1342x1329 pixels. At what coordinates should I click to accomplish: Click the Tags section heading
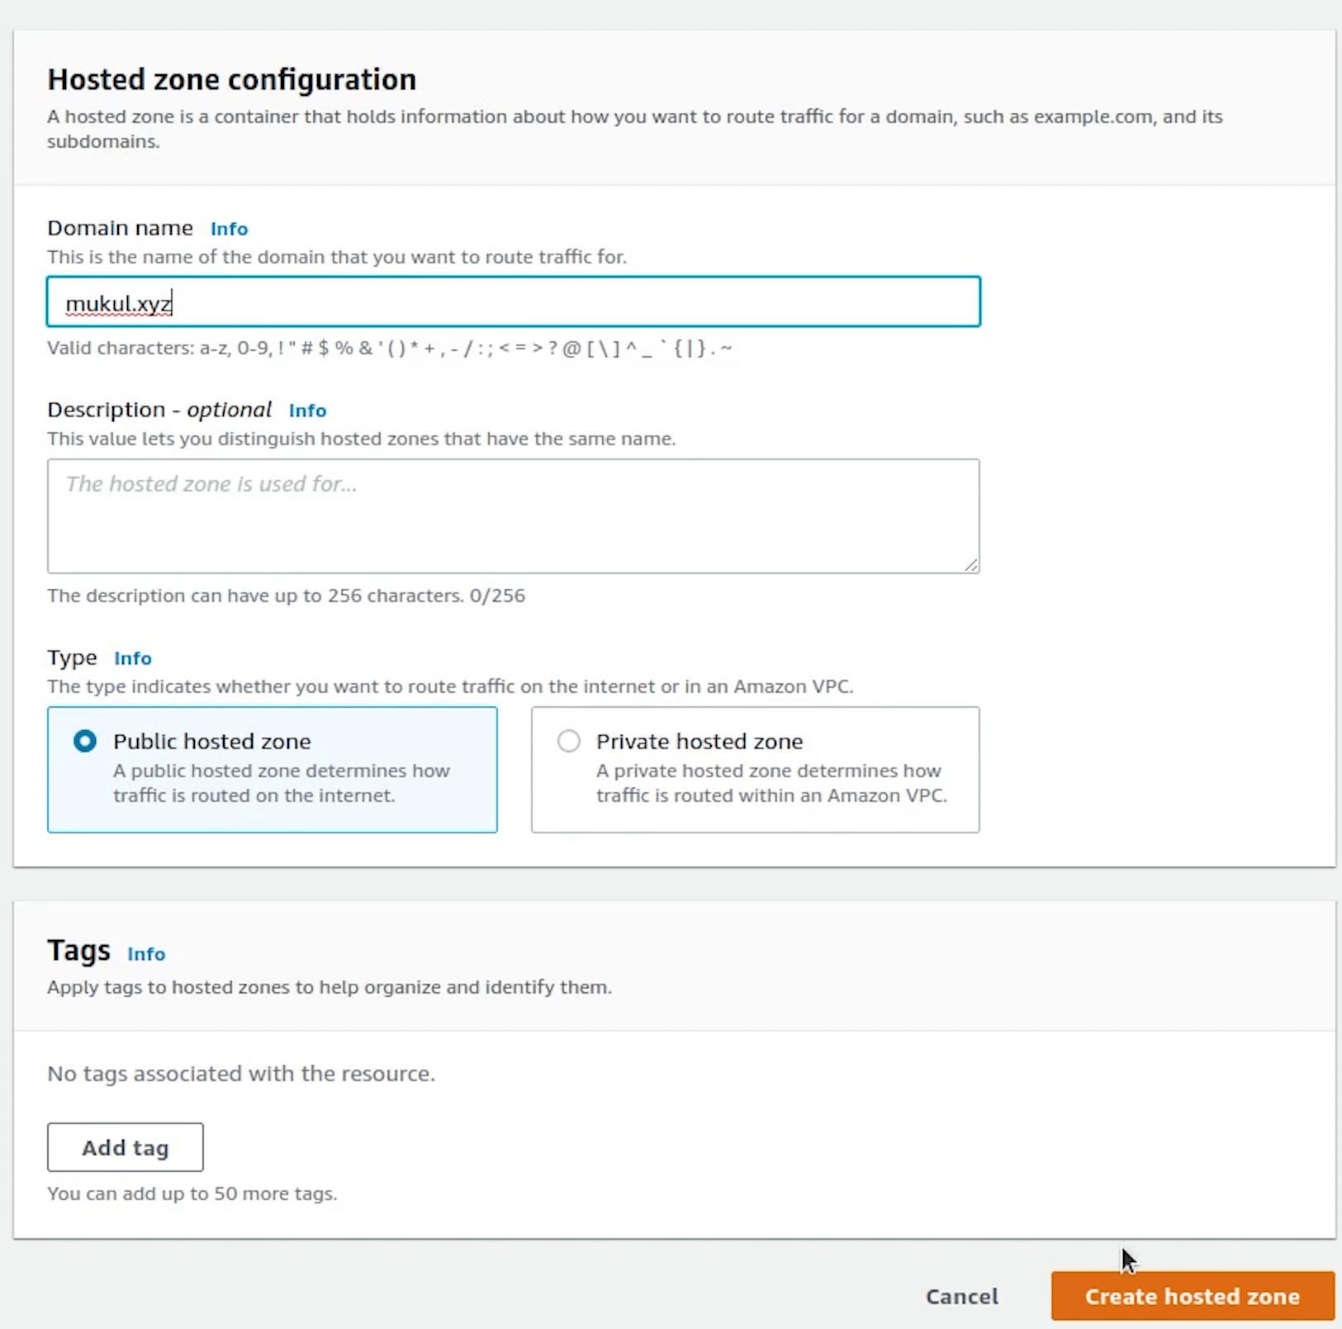tap(78, 951)
